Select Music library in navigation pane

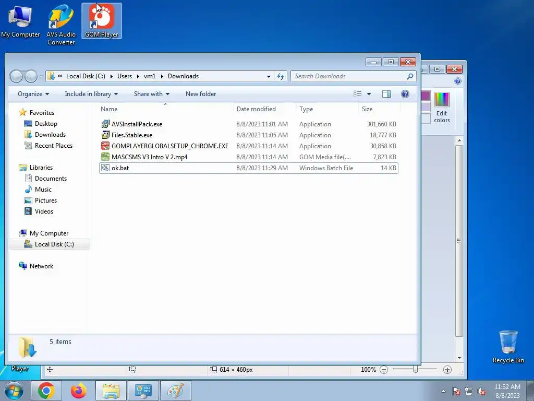click(x=43, y=189)
